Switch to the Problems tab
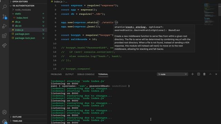 coord(56,74)
